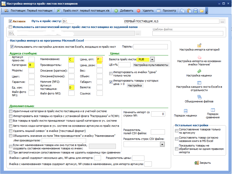Image resolution: width=232 pixels, height=174 pixels.
Task: Click the Цена, опт field with F
Action: click(100, 59)
